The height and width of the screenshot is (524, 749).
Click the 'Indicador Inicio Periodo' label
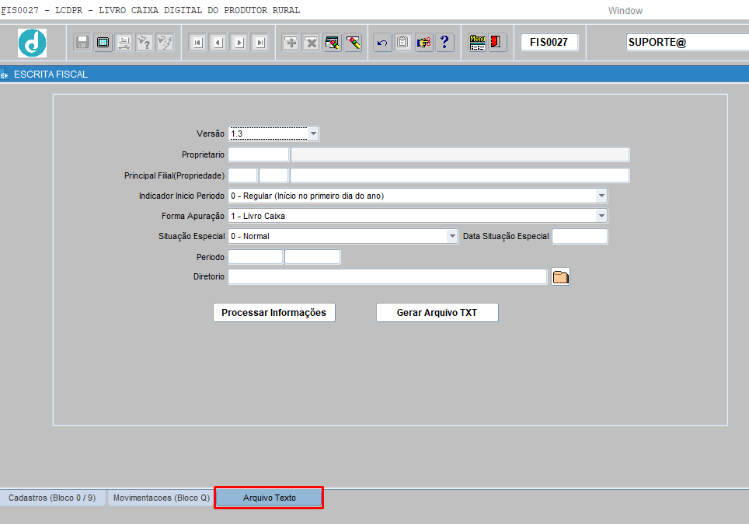click(182, 196)
